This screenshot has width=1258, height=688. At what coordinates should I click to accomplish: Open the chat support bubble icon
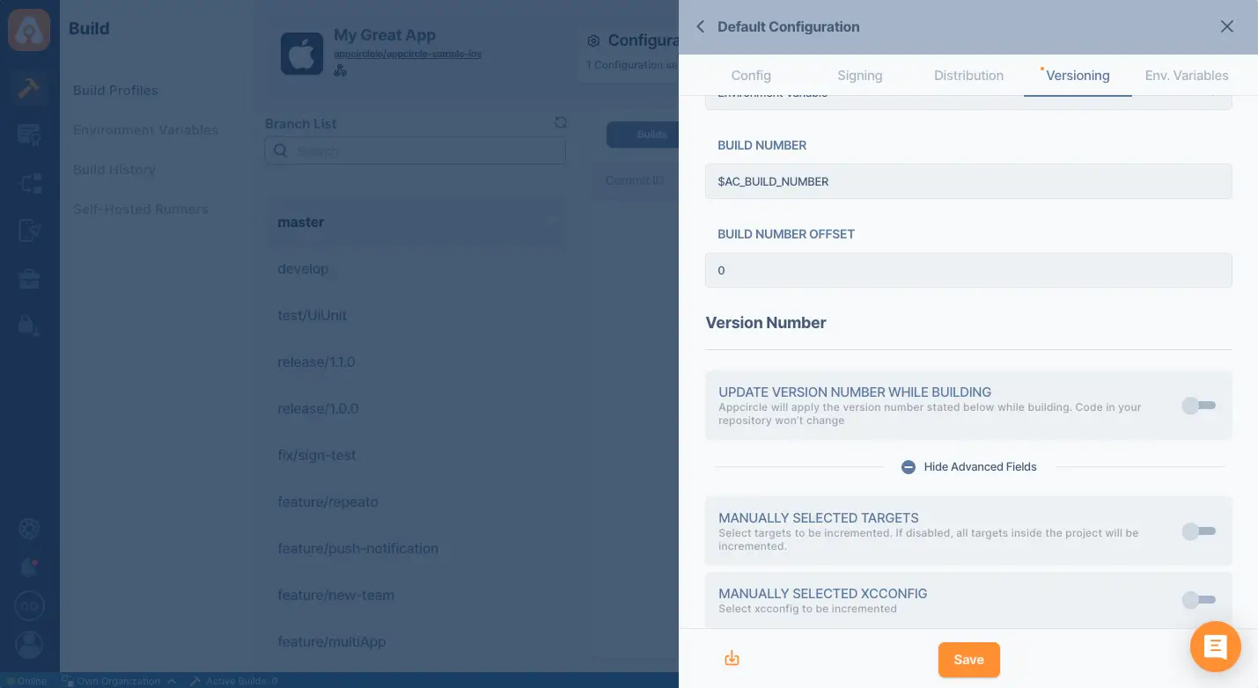pyautogui.click(x=1215, y=648)
